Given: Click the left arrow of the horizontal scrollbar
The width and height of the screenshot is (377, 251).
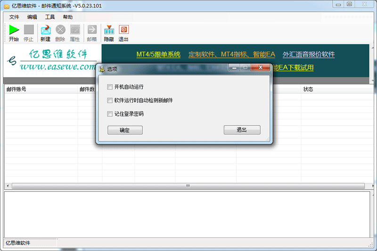Looking at the screenshot, I should [8, 186].
